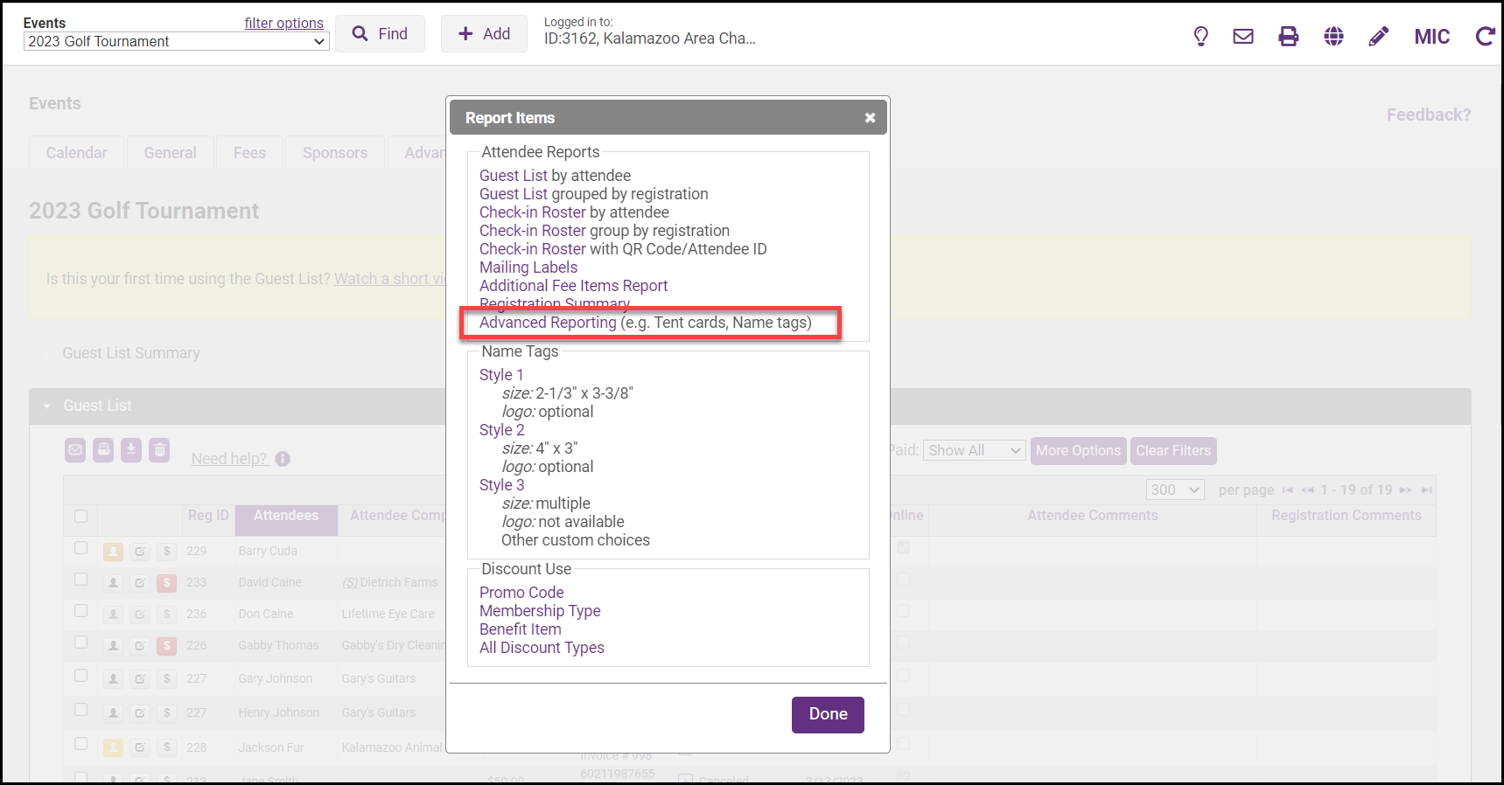Check the select-all checkbox in table header
Image resolution: width=1504 pixels, height=785 pixels.
(x=81, y=516)
